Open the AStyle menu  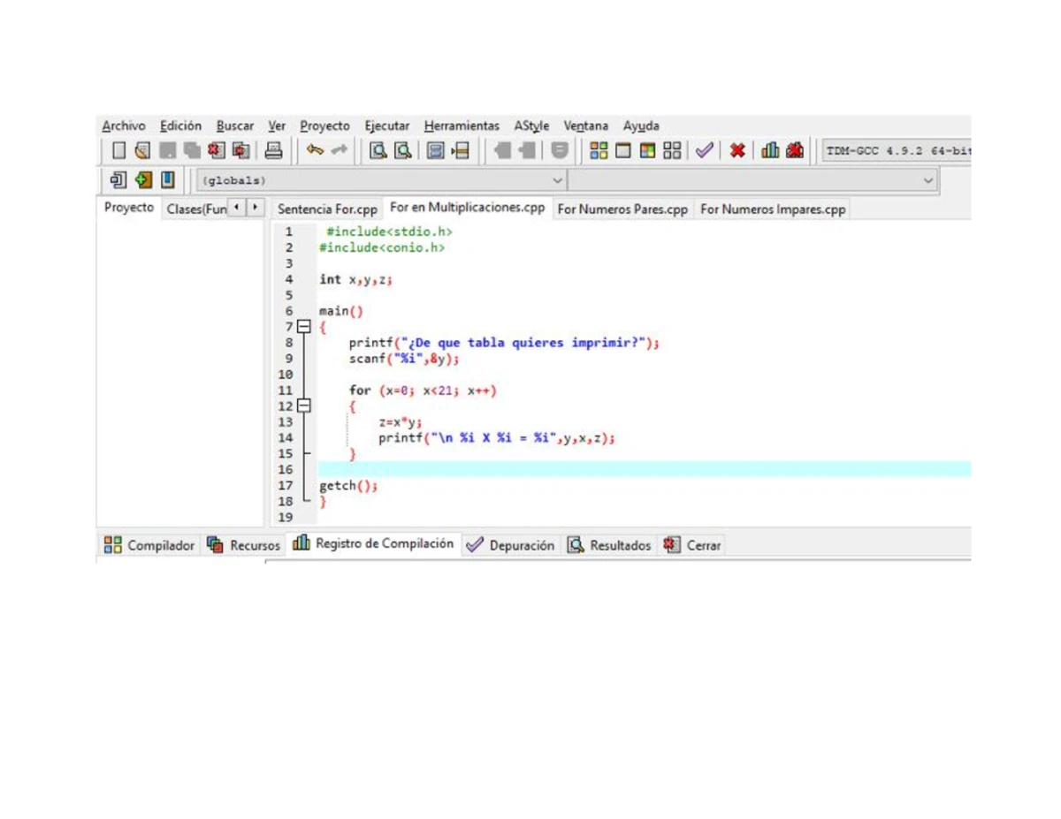[531, 126]
